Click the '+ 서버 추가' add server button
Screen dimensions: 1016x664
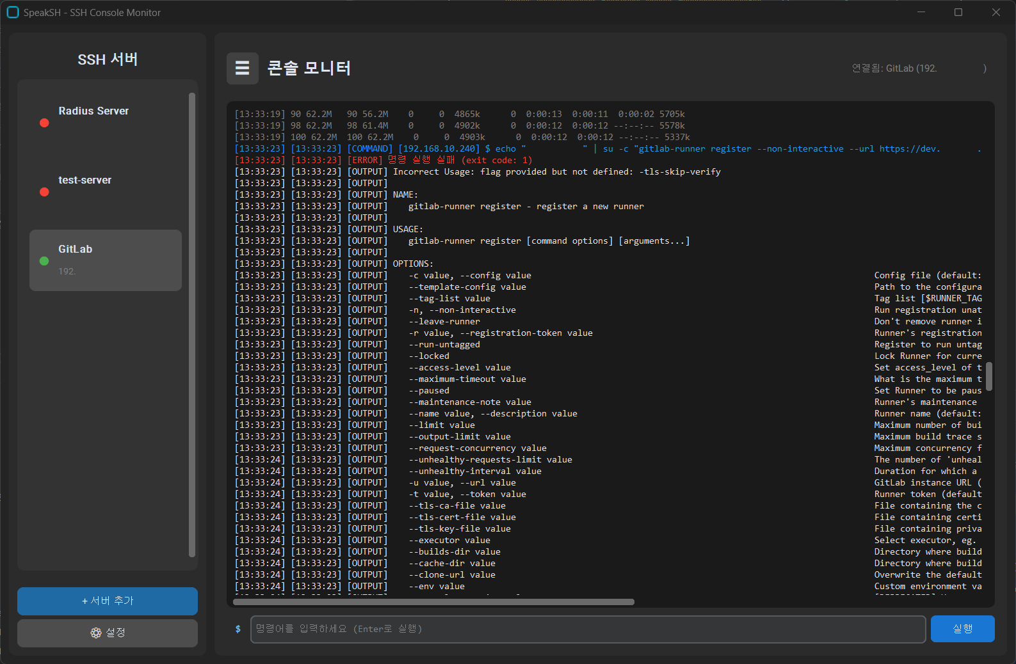[x=108, y=601]
